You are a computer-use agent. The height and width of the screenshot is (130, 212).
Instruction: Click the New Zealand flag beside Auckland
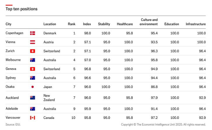(x=32, y=98)
